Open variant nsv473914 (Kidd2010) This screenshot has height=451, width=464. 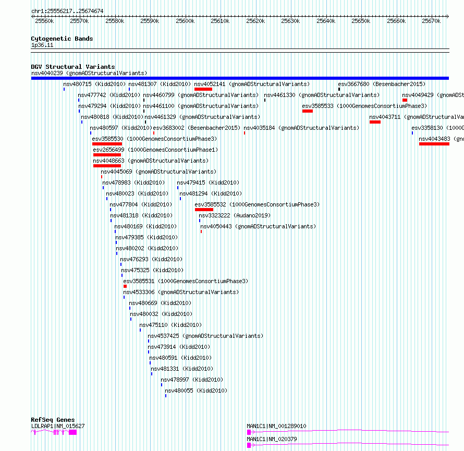179,347
